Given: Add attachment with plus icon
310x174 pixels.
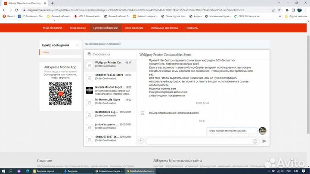Looking at the screenshot, I should 141,141.
